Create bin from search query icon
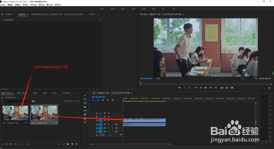274x149 pixels. pyautogui.click(x=33, y=101)
